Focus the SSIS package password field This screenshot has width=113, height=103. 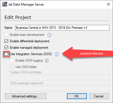tap(60, 88)
